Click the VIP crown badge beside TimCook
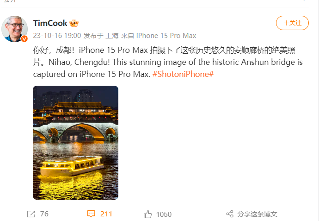This screenshot has height=221, width=319. 74,23
